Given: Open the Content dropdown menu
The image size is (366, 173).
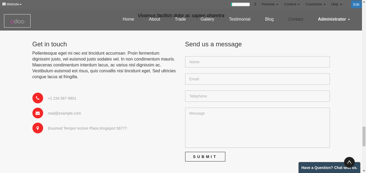Looking at the screenshot, I should (292, 4).
